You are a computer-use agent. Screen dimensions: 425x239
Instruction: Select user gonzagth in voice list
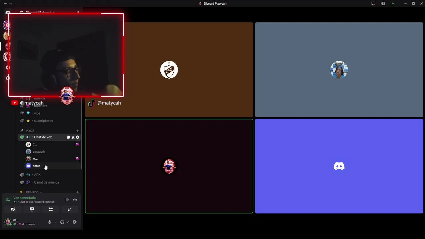pos(52,152)
